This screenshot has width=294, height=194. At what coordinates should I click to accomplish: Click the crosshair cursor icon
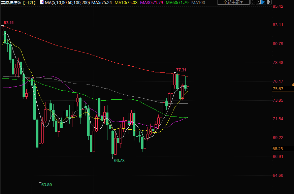(253, 2)
